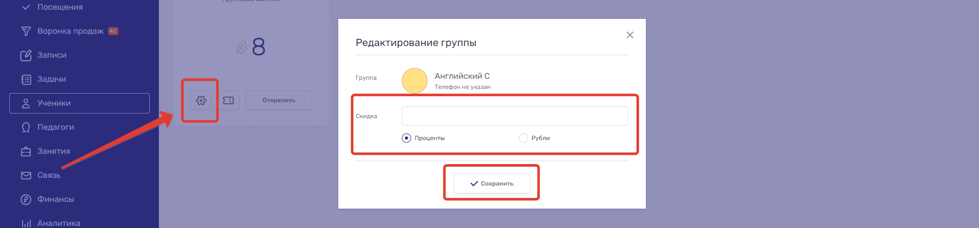Select the Проценты discount option
The image size is (979, 228).
tap(406, 138)
